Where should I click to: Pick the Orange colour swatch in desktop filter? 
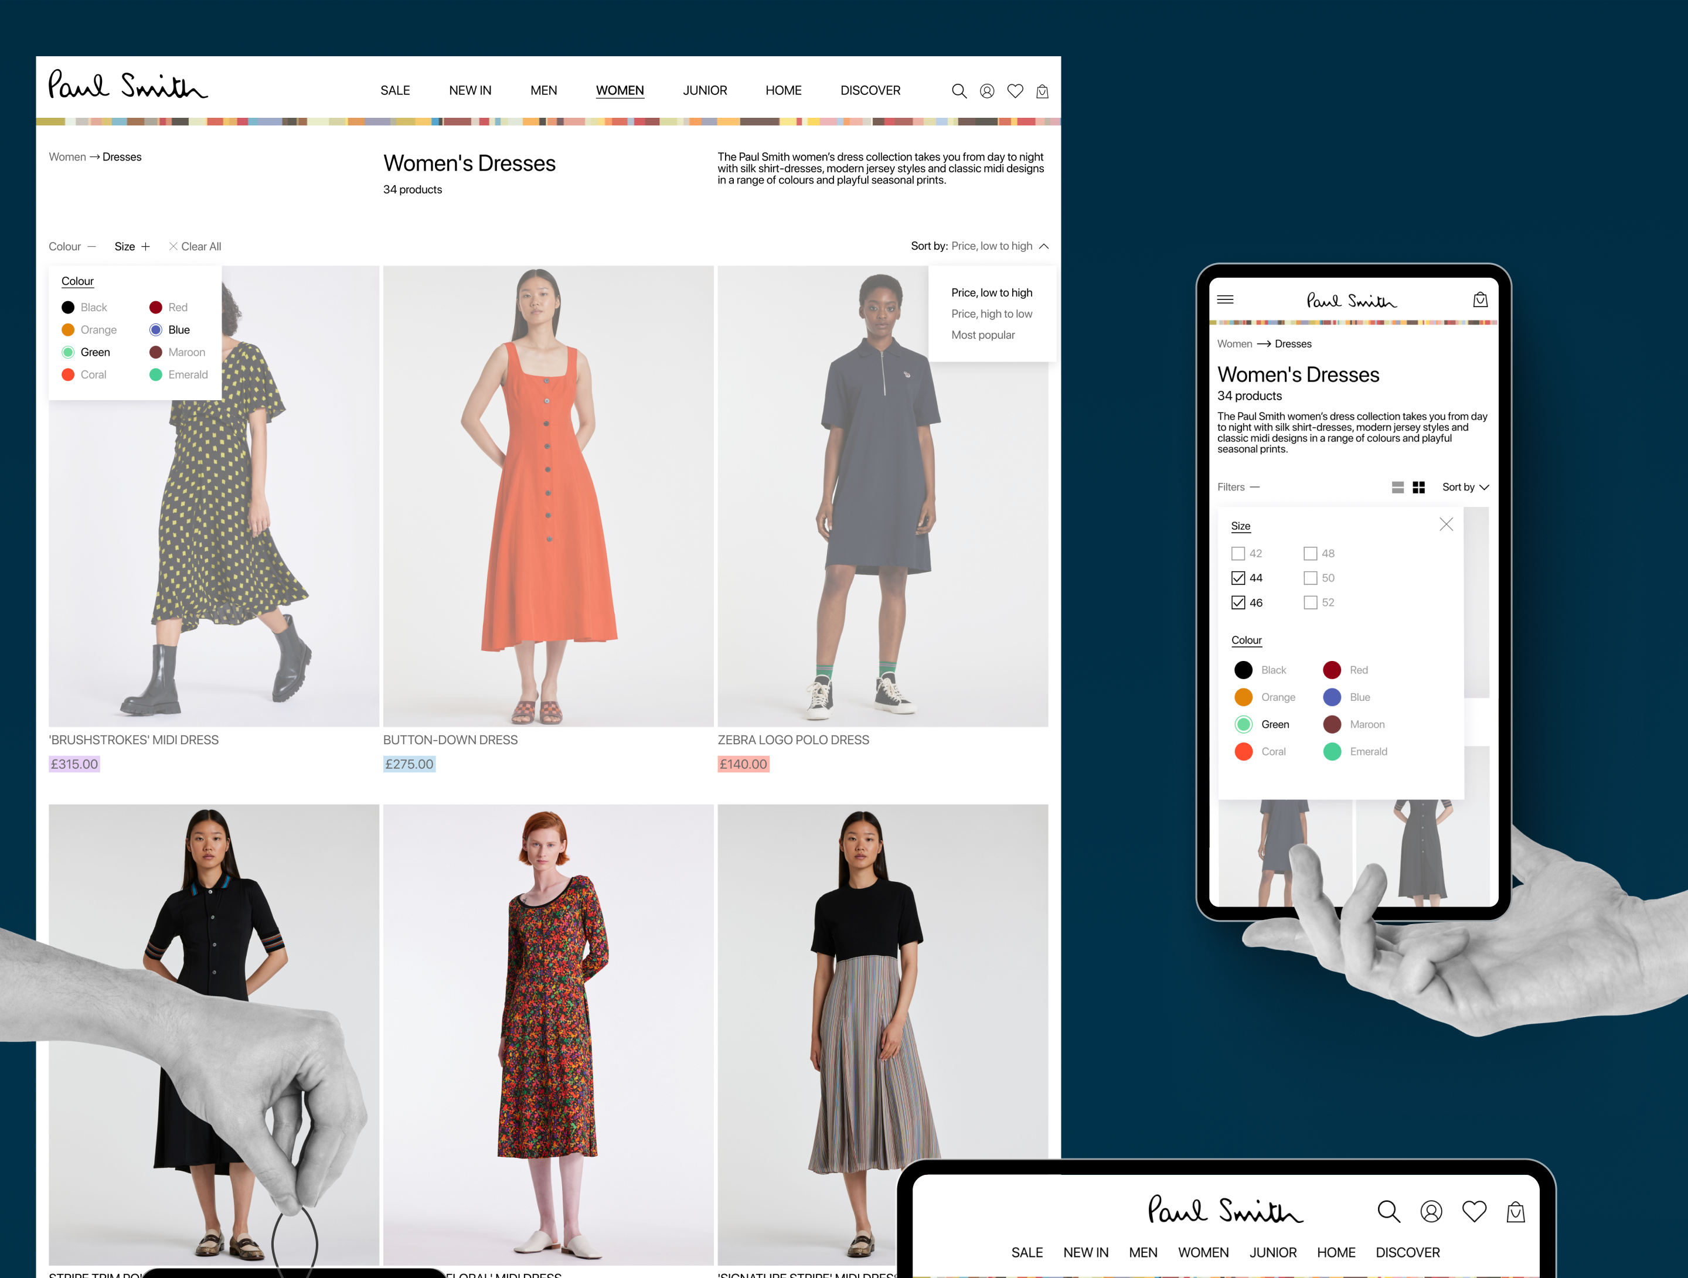pos(68,330)
